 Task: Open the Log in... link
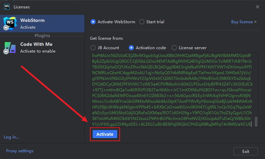[x=11, y=137]
